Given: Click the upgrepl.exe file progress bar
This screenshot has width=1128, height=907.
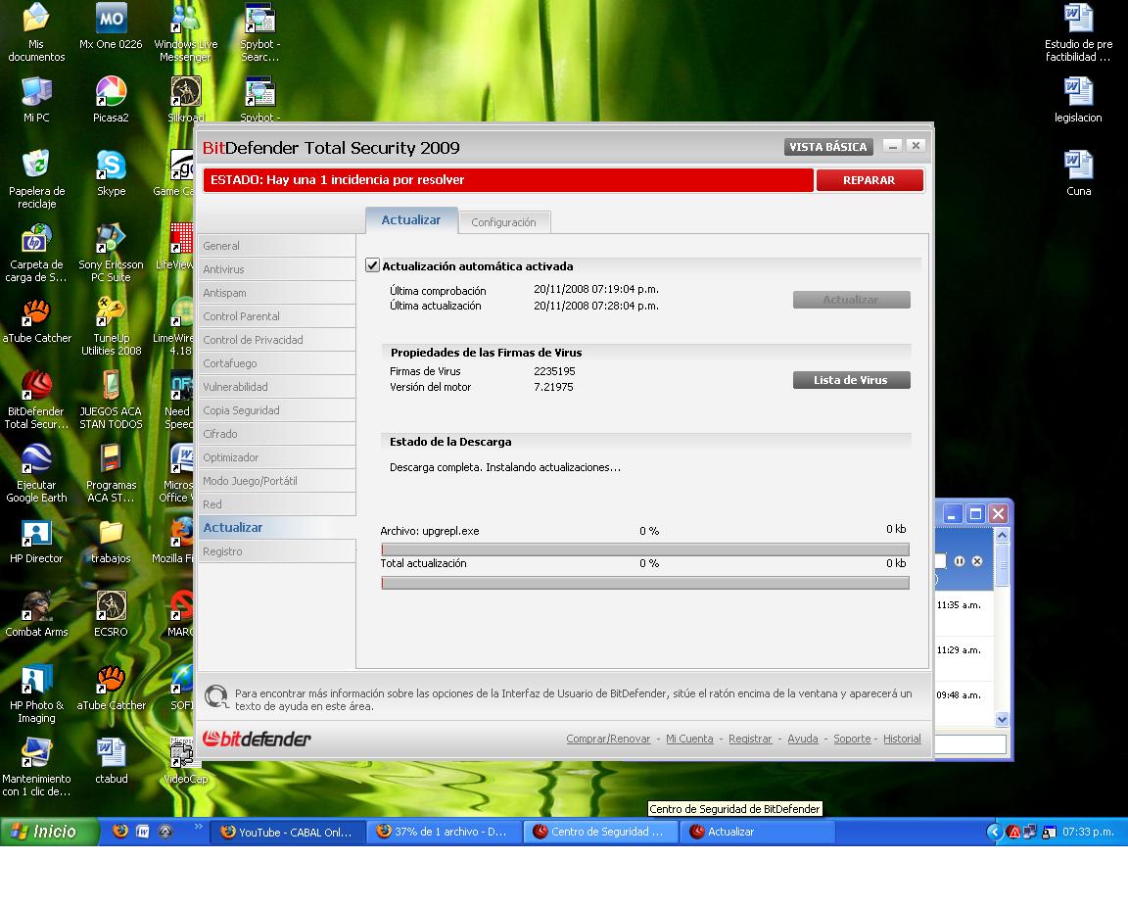Looking at the screenshot, I should [645, 549].
